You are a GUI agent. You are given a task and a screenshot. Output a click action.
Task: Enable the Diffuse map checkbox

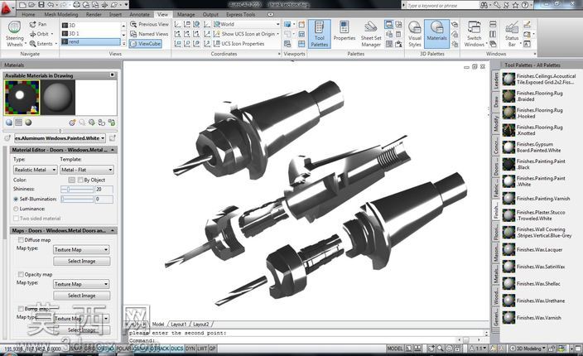click(21, 240)
